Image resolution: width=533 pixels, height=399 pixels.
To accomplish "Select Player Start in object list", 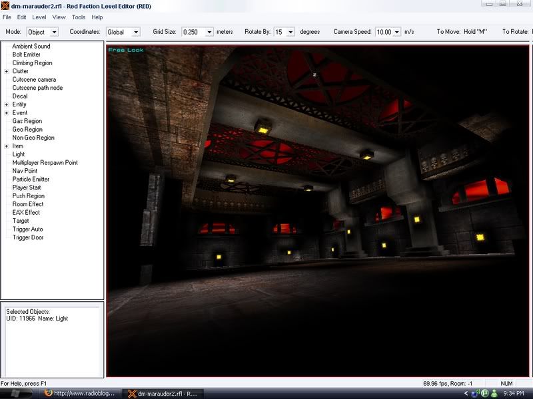I will pyautogui.click(x=27, y=188).
